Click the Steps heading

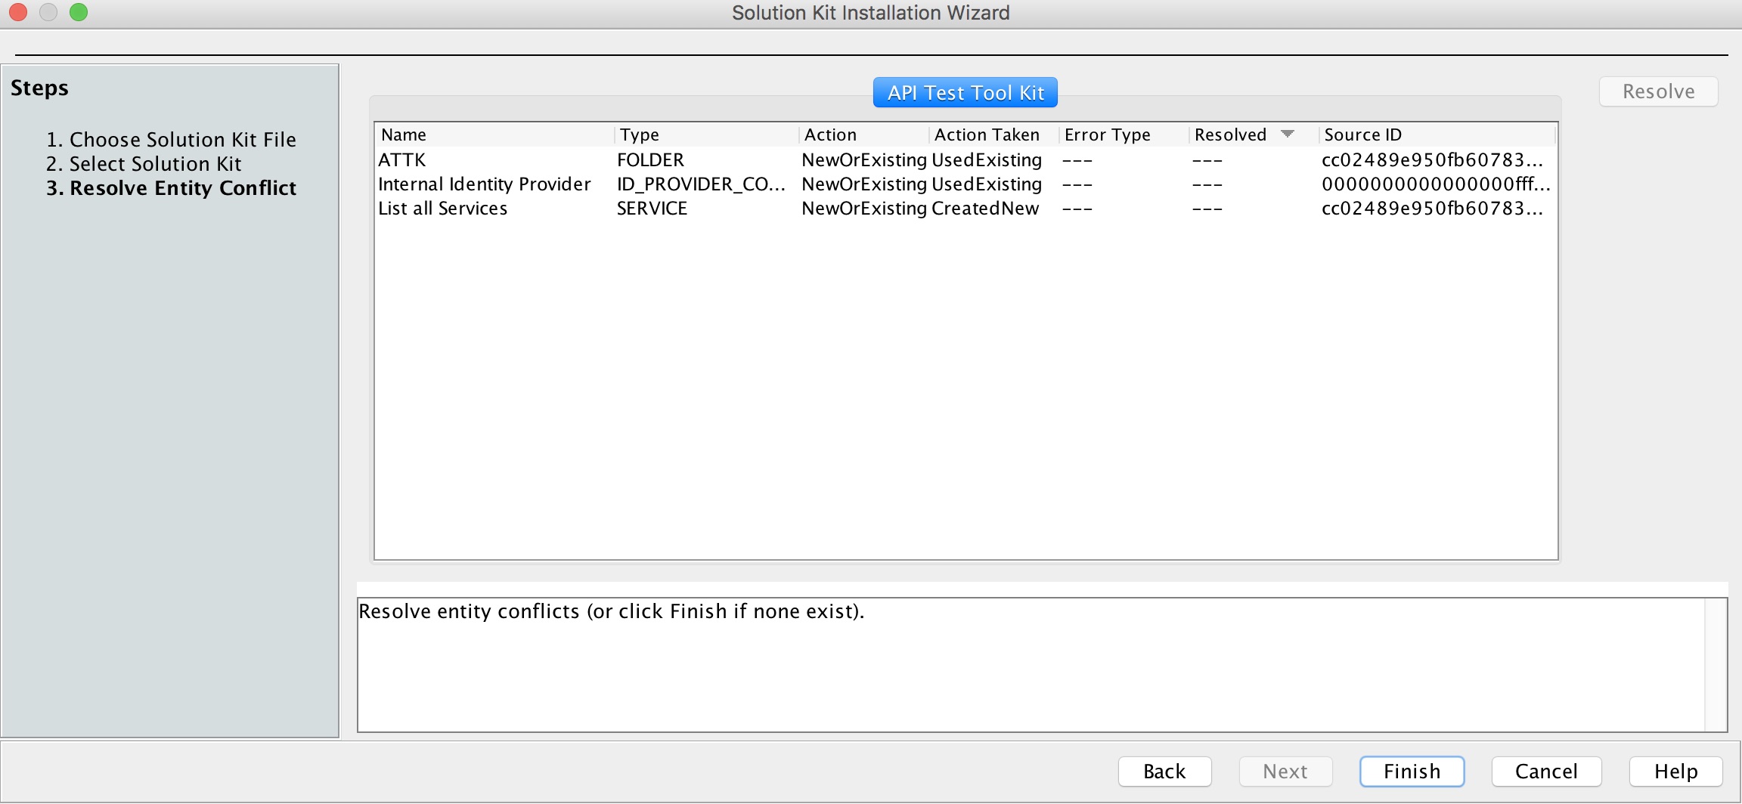(39, 88)
